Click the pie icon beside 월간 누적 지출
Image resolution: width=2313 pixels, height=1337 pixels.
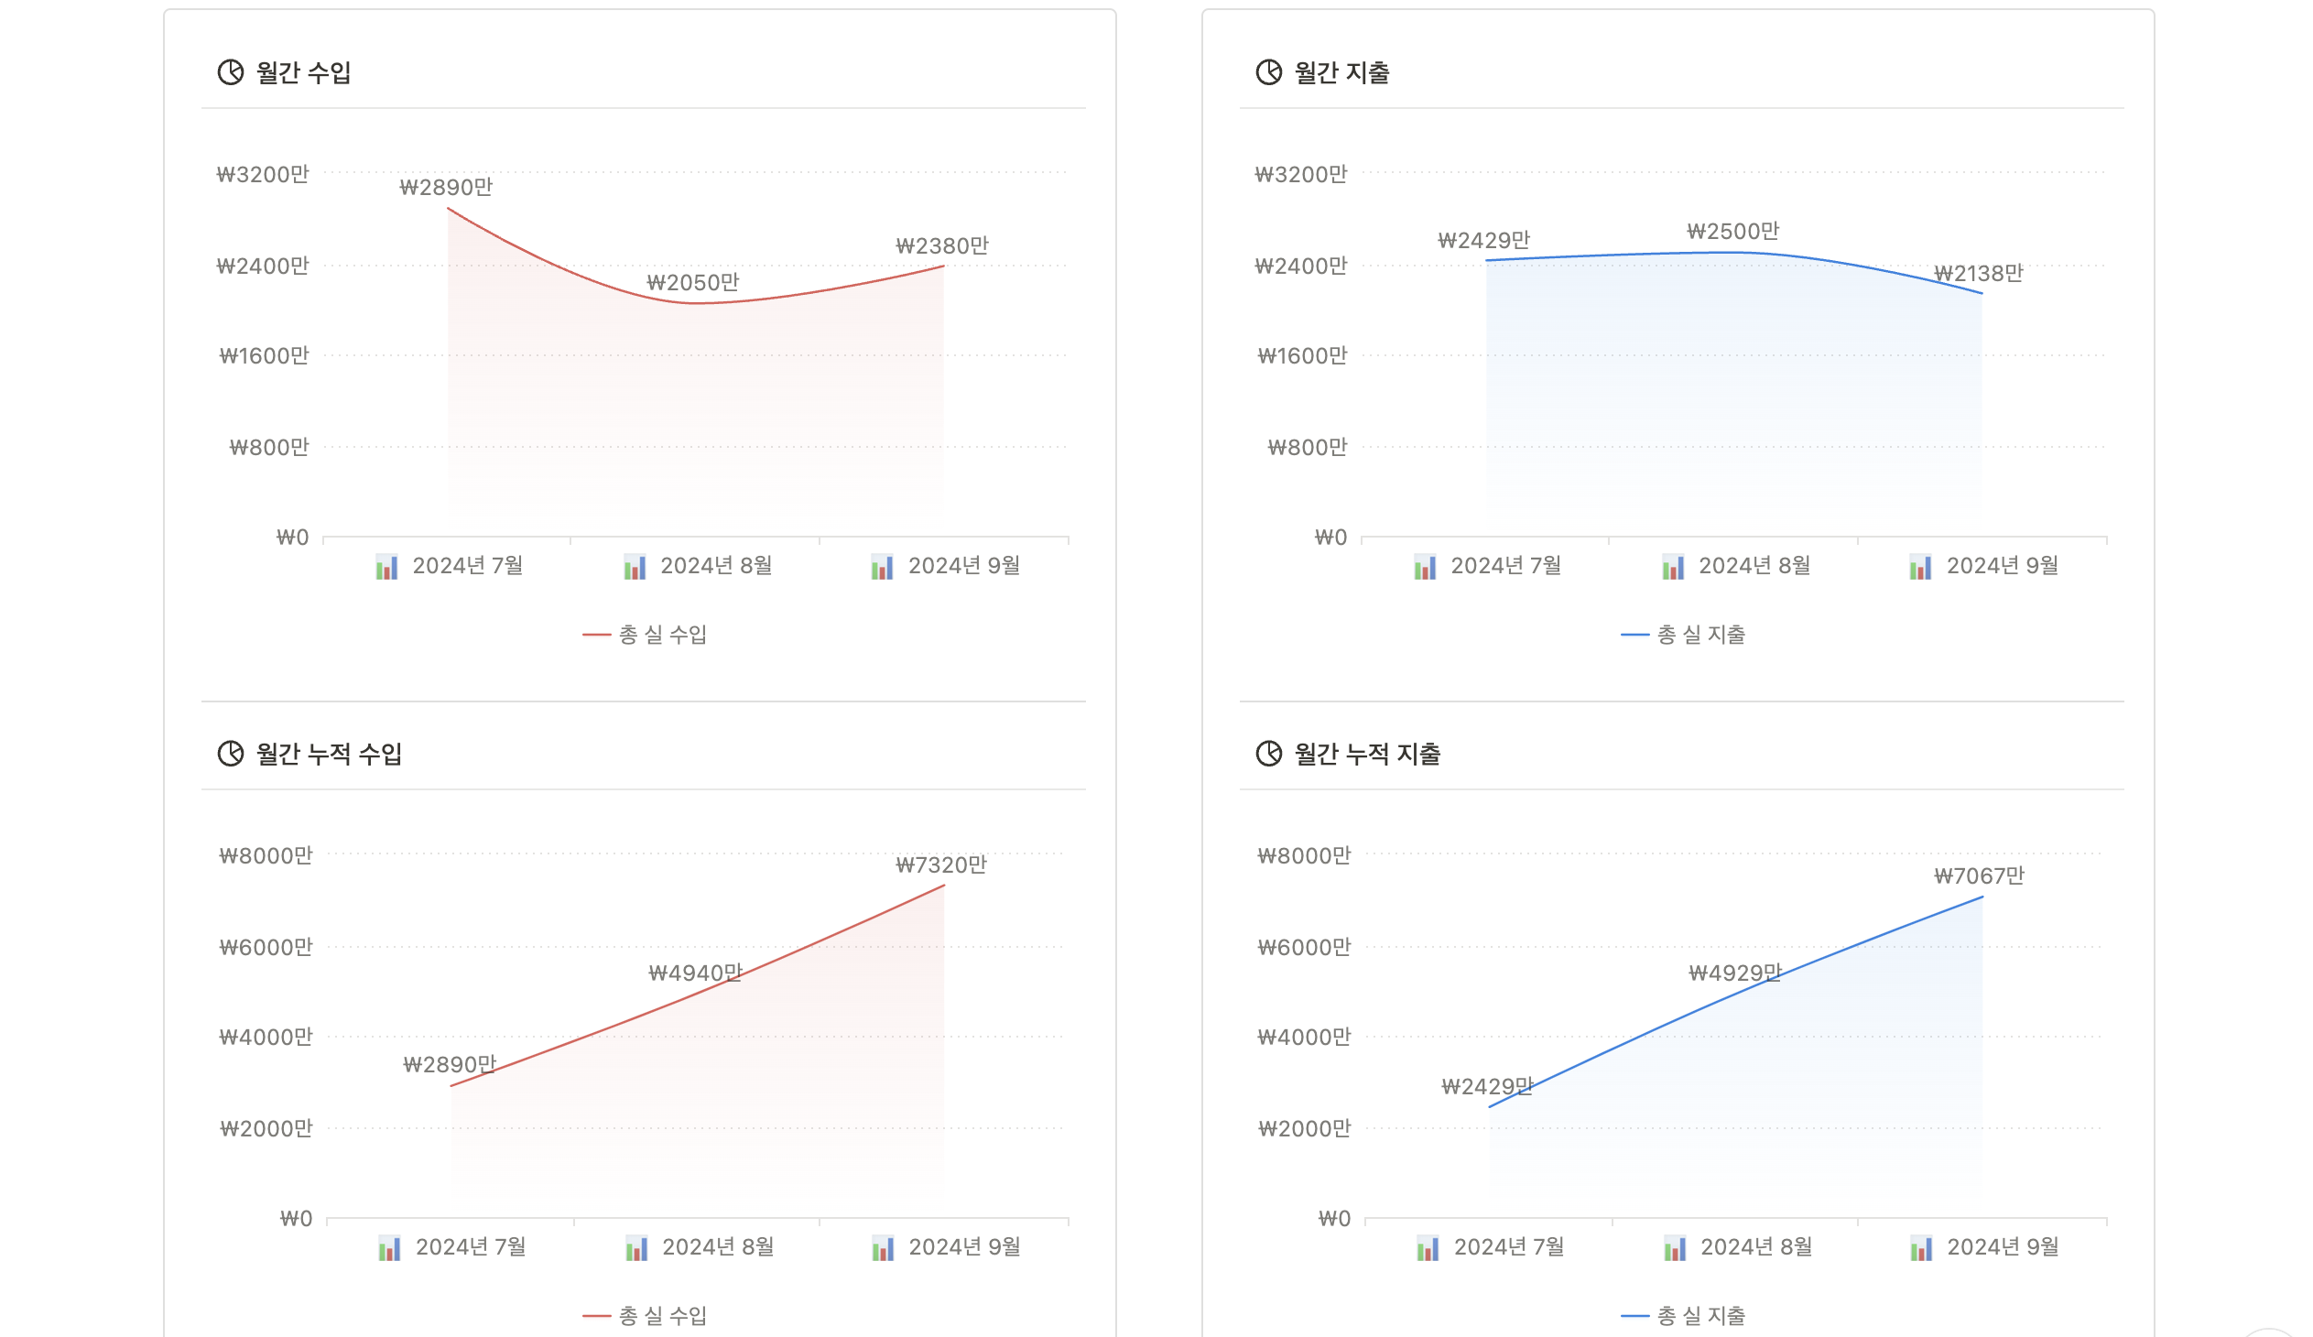1268,754
